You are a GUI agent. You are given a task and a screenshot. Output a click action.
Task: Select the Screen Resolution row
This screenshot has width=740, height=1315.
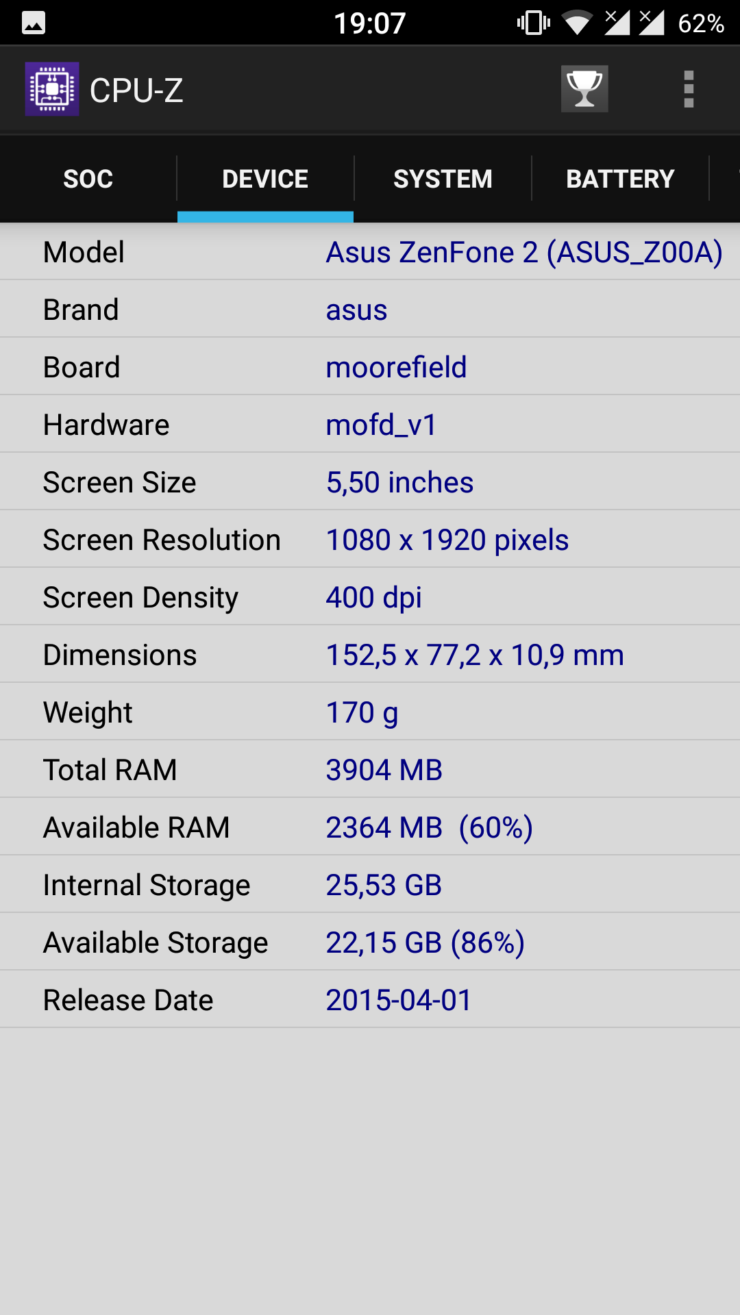point(370,540)
